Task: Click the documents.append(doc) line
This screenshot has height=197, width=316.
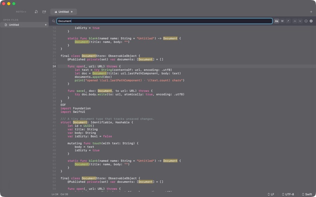Action: (93, 77)
